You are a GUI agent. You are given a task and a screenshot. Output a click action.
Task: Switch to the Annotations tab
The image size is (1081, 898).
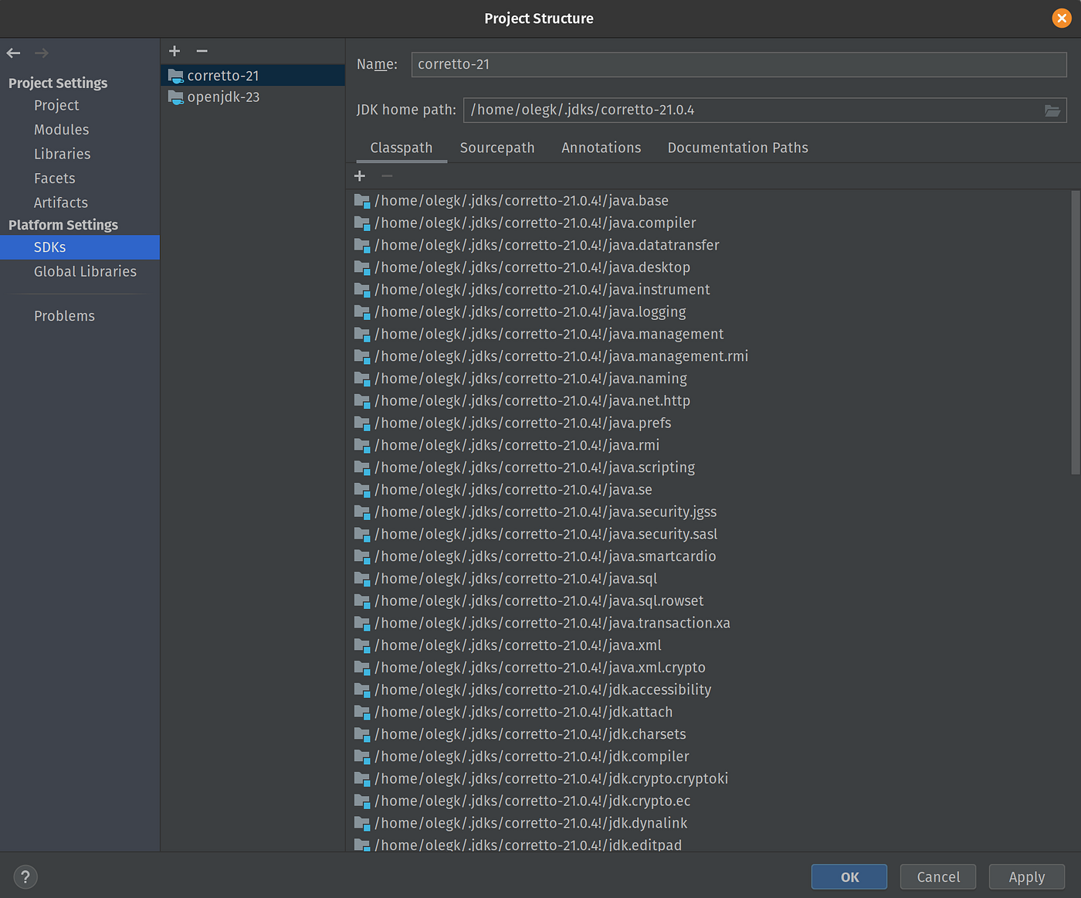pyautogui.click(x=601, y=148)
